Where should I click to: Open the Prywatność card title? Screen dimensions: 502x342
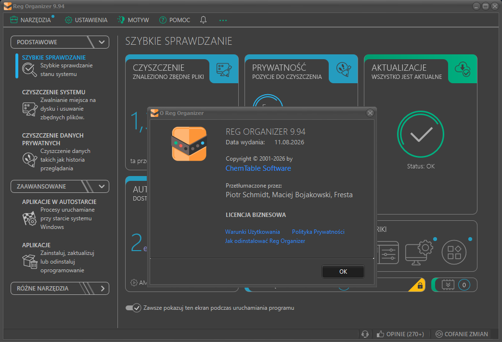click(279, 68)
